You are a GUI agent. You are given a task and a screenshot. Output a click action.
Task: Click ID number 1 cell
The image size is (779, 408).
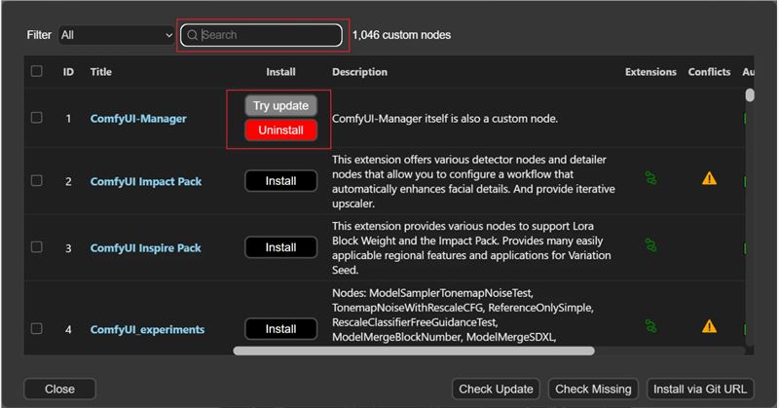[68, 119]
